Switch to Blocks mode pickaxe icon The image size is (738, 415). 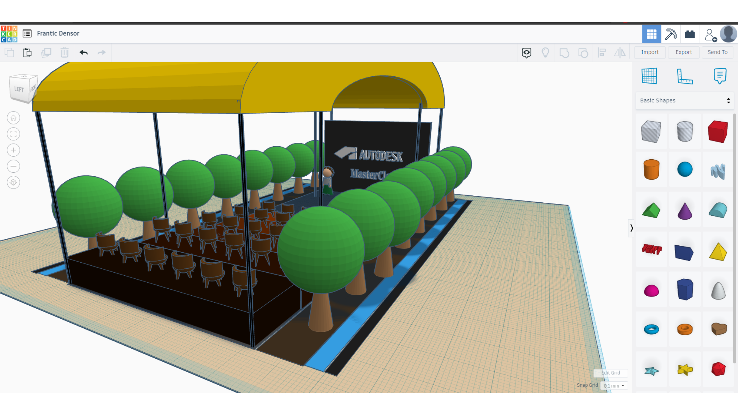tap(671, 34)
